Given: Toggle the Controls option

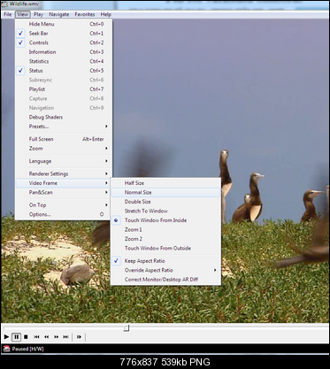Looking at the screenshot, I should click(x=64, y=42).
